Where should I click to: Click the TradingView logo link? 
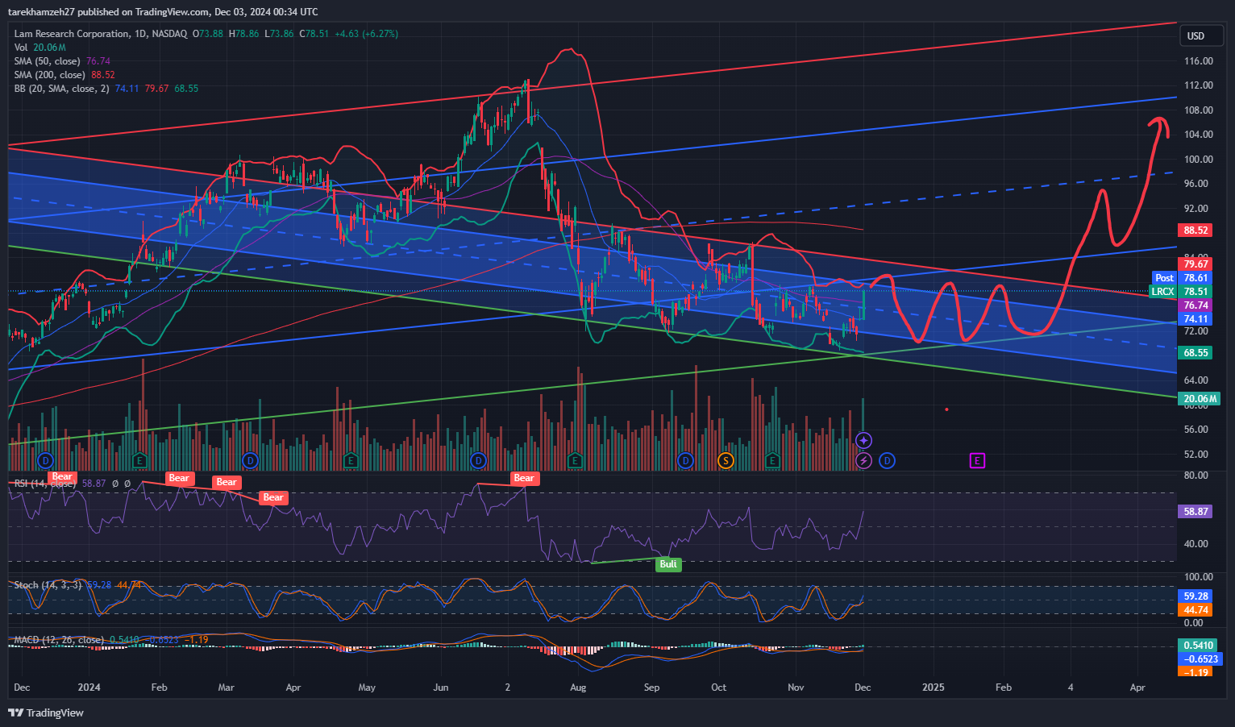point(46,712)
